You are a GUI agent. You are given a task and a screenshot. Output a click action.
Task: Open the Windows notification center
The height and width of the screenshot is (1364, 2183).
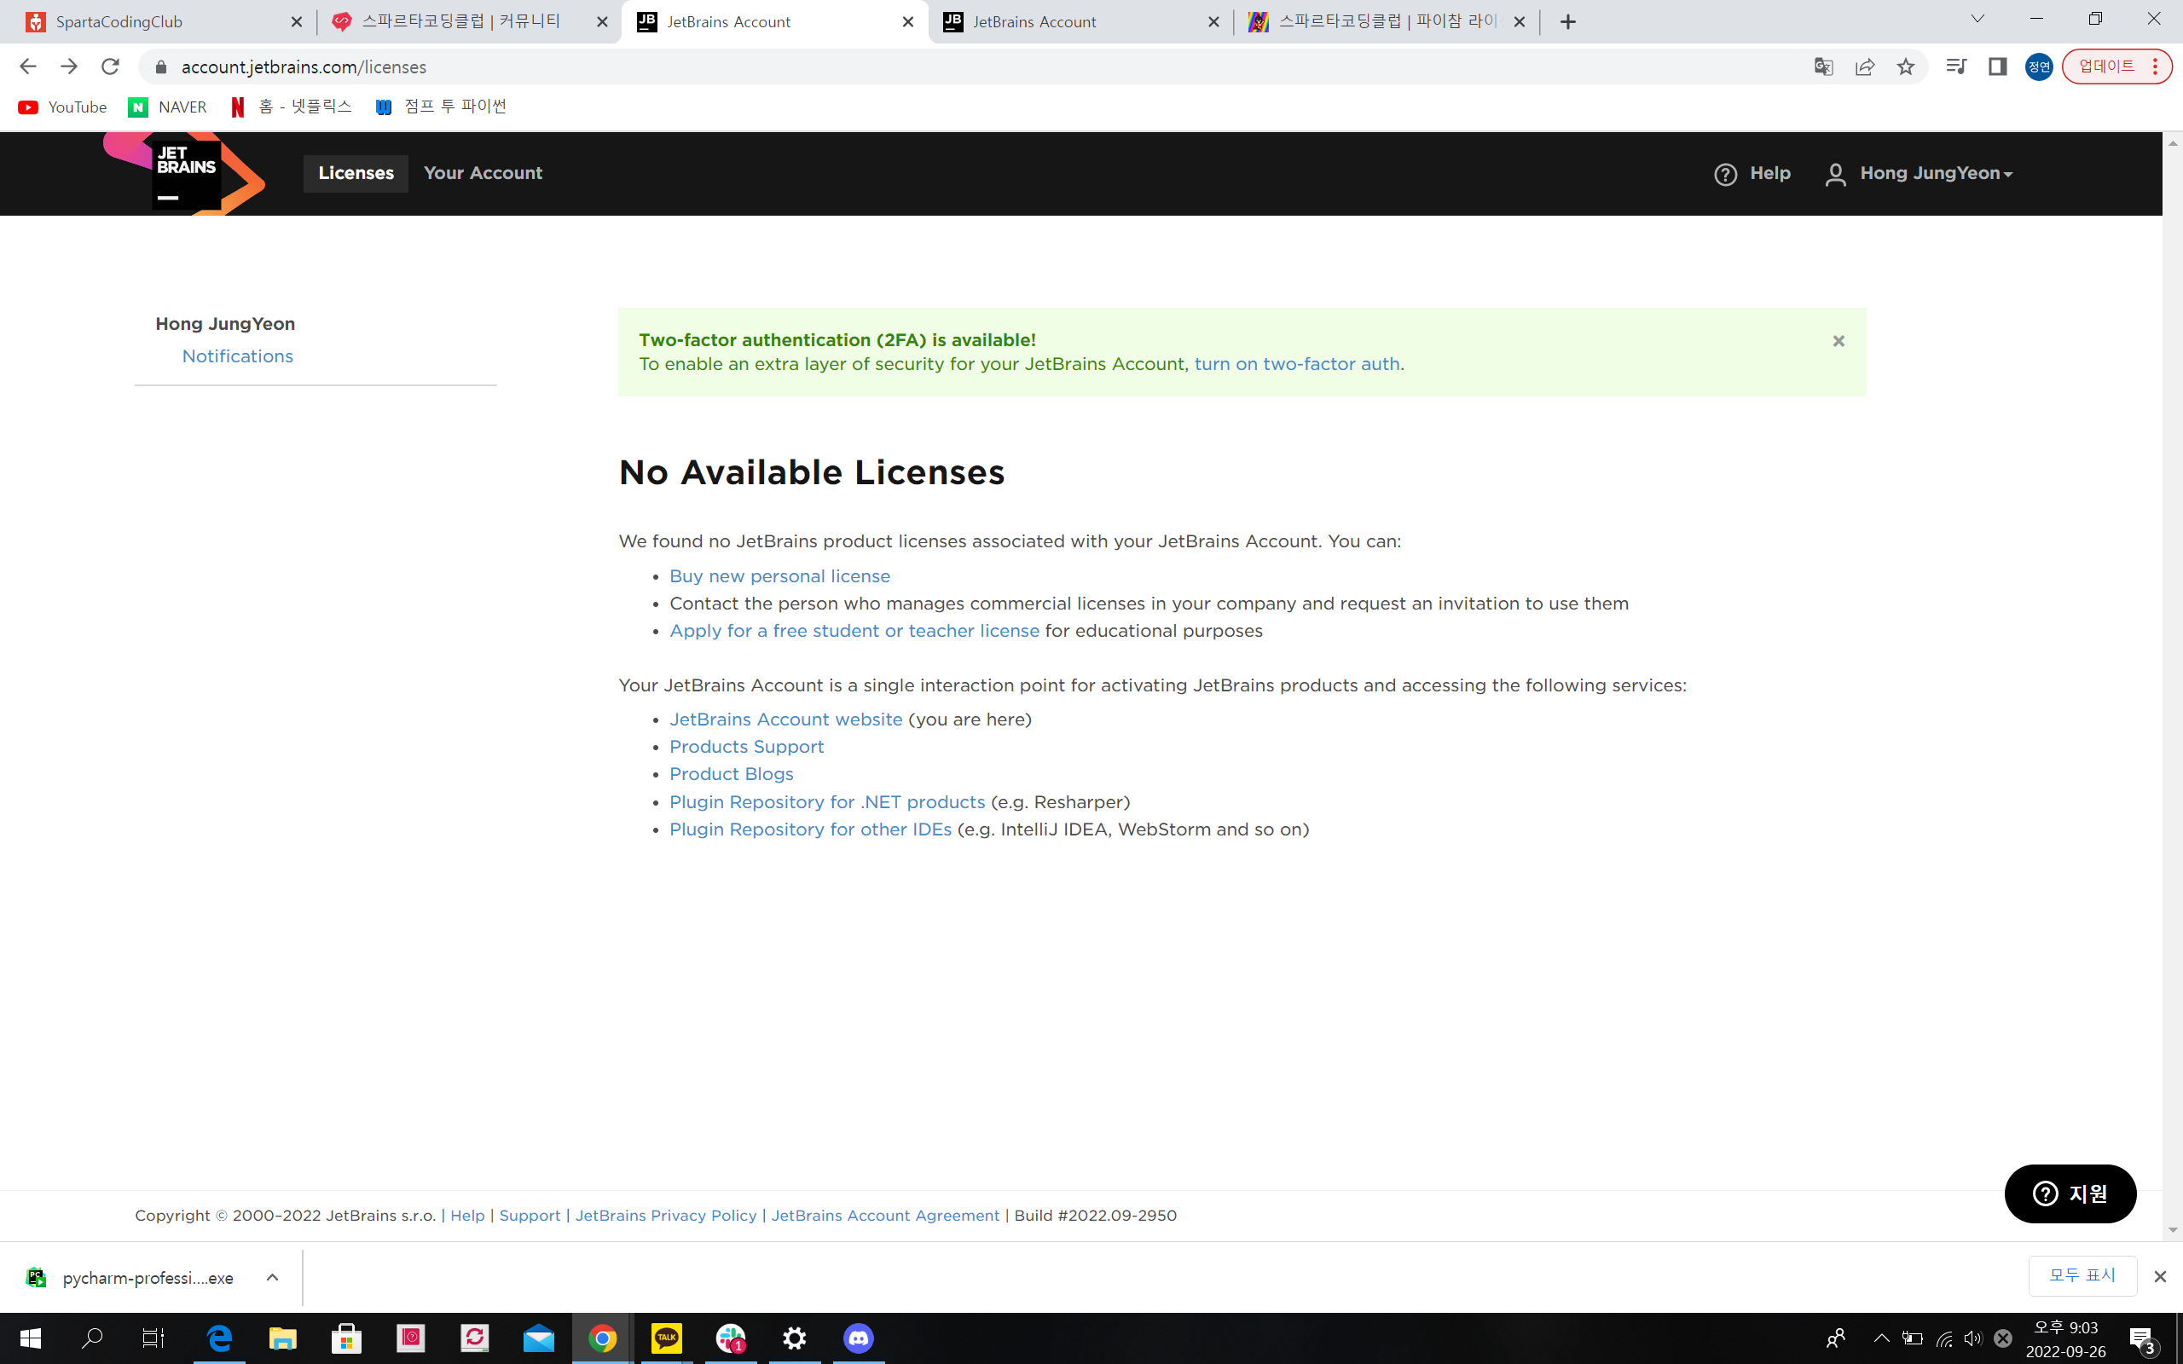click(2143, 1338)
